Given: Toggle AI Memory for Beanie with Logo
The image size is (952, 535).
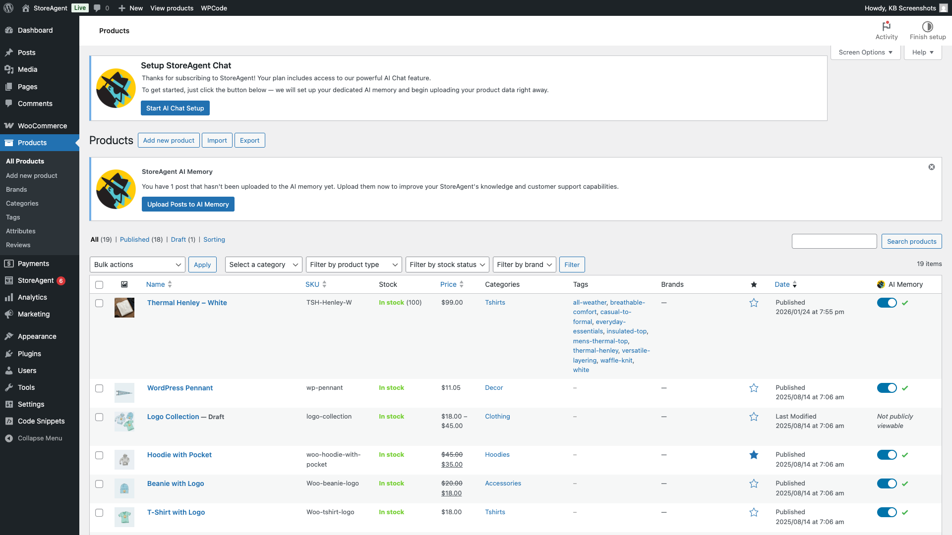Looking at the screenshot, I should (x=887, y=483).
